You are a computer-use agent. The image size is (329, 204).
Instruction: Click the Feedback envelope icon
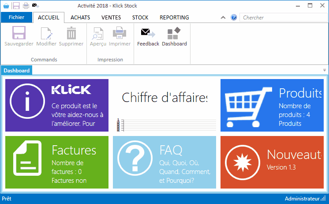coord(148,34)
